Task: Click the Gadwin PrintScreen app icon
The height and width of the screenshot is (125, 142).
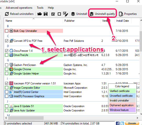Action: (11, 65)
